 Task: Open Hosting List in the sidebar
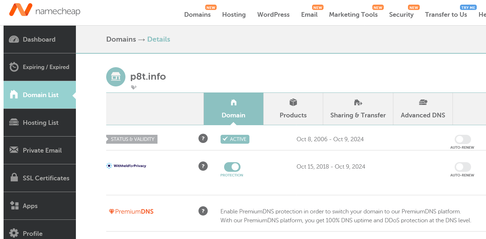click(40, 123)
